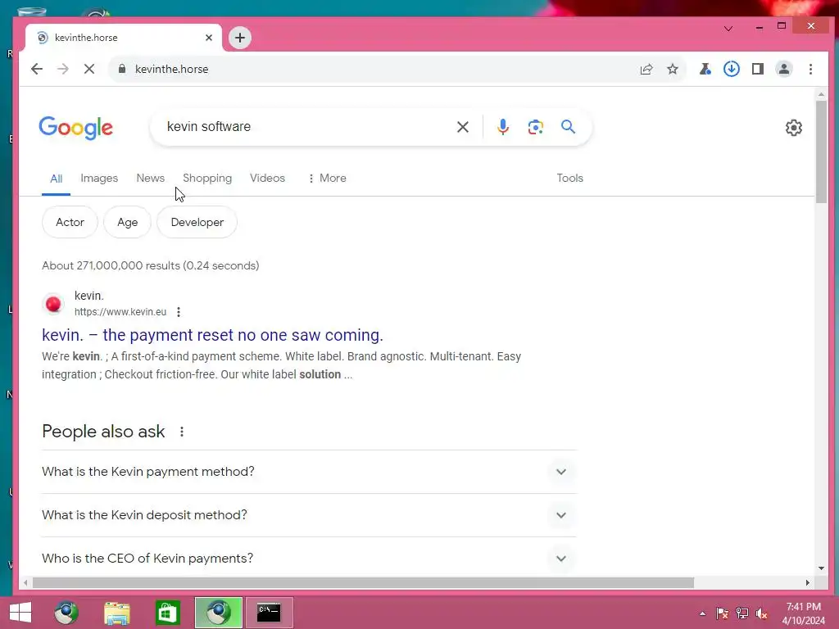
Task: Select the All results tab
Action: tap(57, 179)
